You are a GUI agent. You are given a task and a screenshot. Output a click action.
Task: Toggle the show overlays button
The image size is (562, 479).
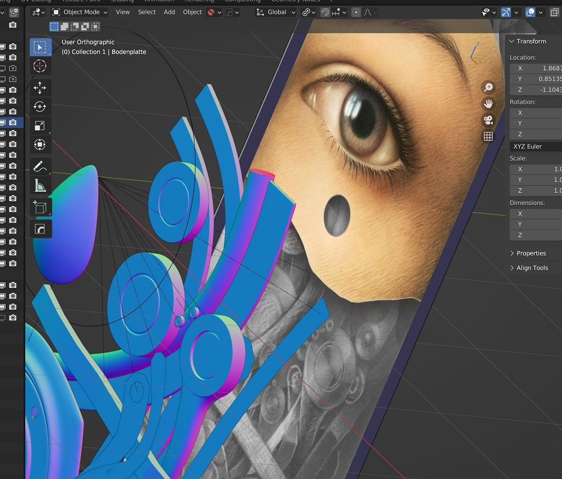tap(530, 13)
